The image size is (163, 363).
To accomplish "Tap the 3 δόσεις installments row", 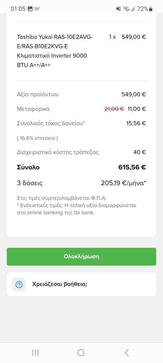I will (81, 183).
